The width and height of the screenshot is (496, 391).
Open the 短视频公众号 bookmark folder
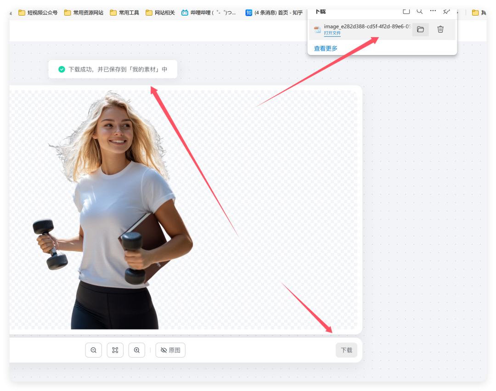click(x=38, y=13)
